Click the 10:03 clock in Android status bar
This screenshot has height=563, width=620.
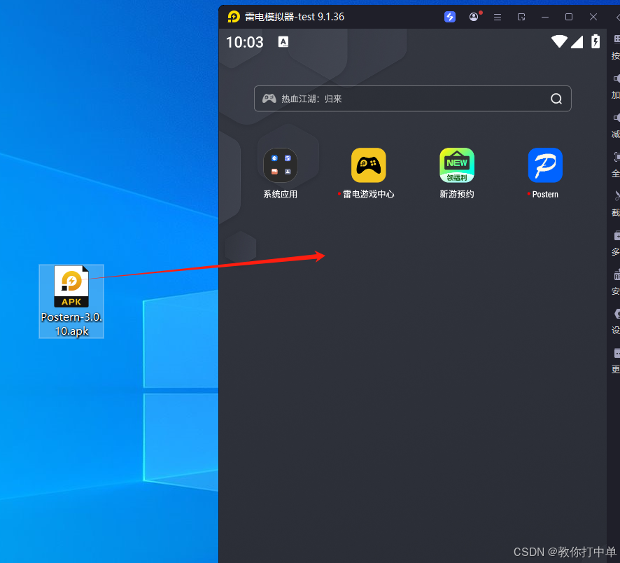(x=244, y=42)
